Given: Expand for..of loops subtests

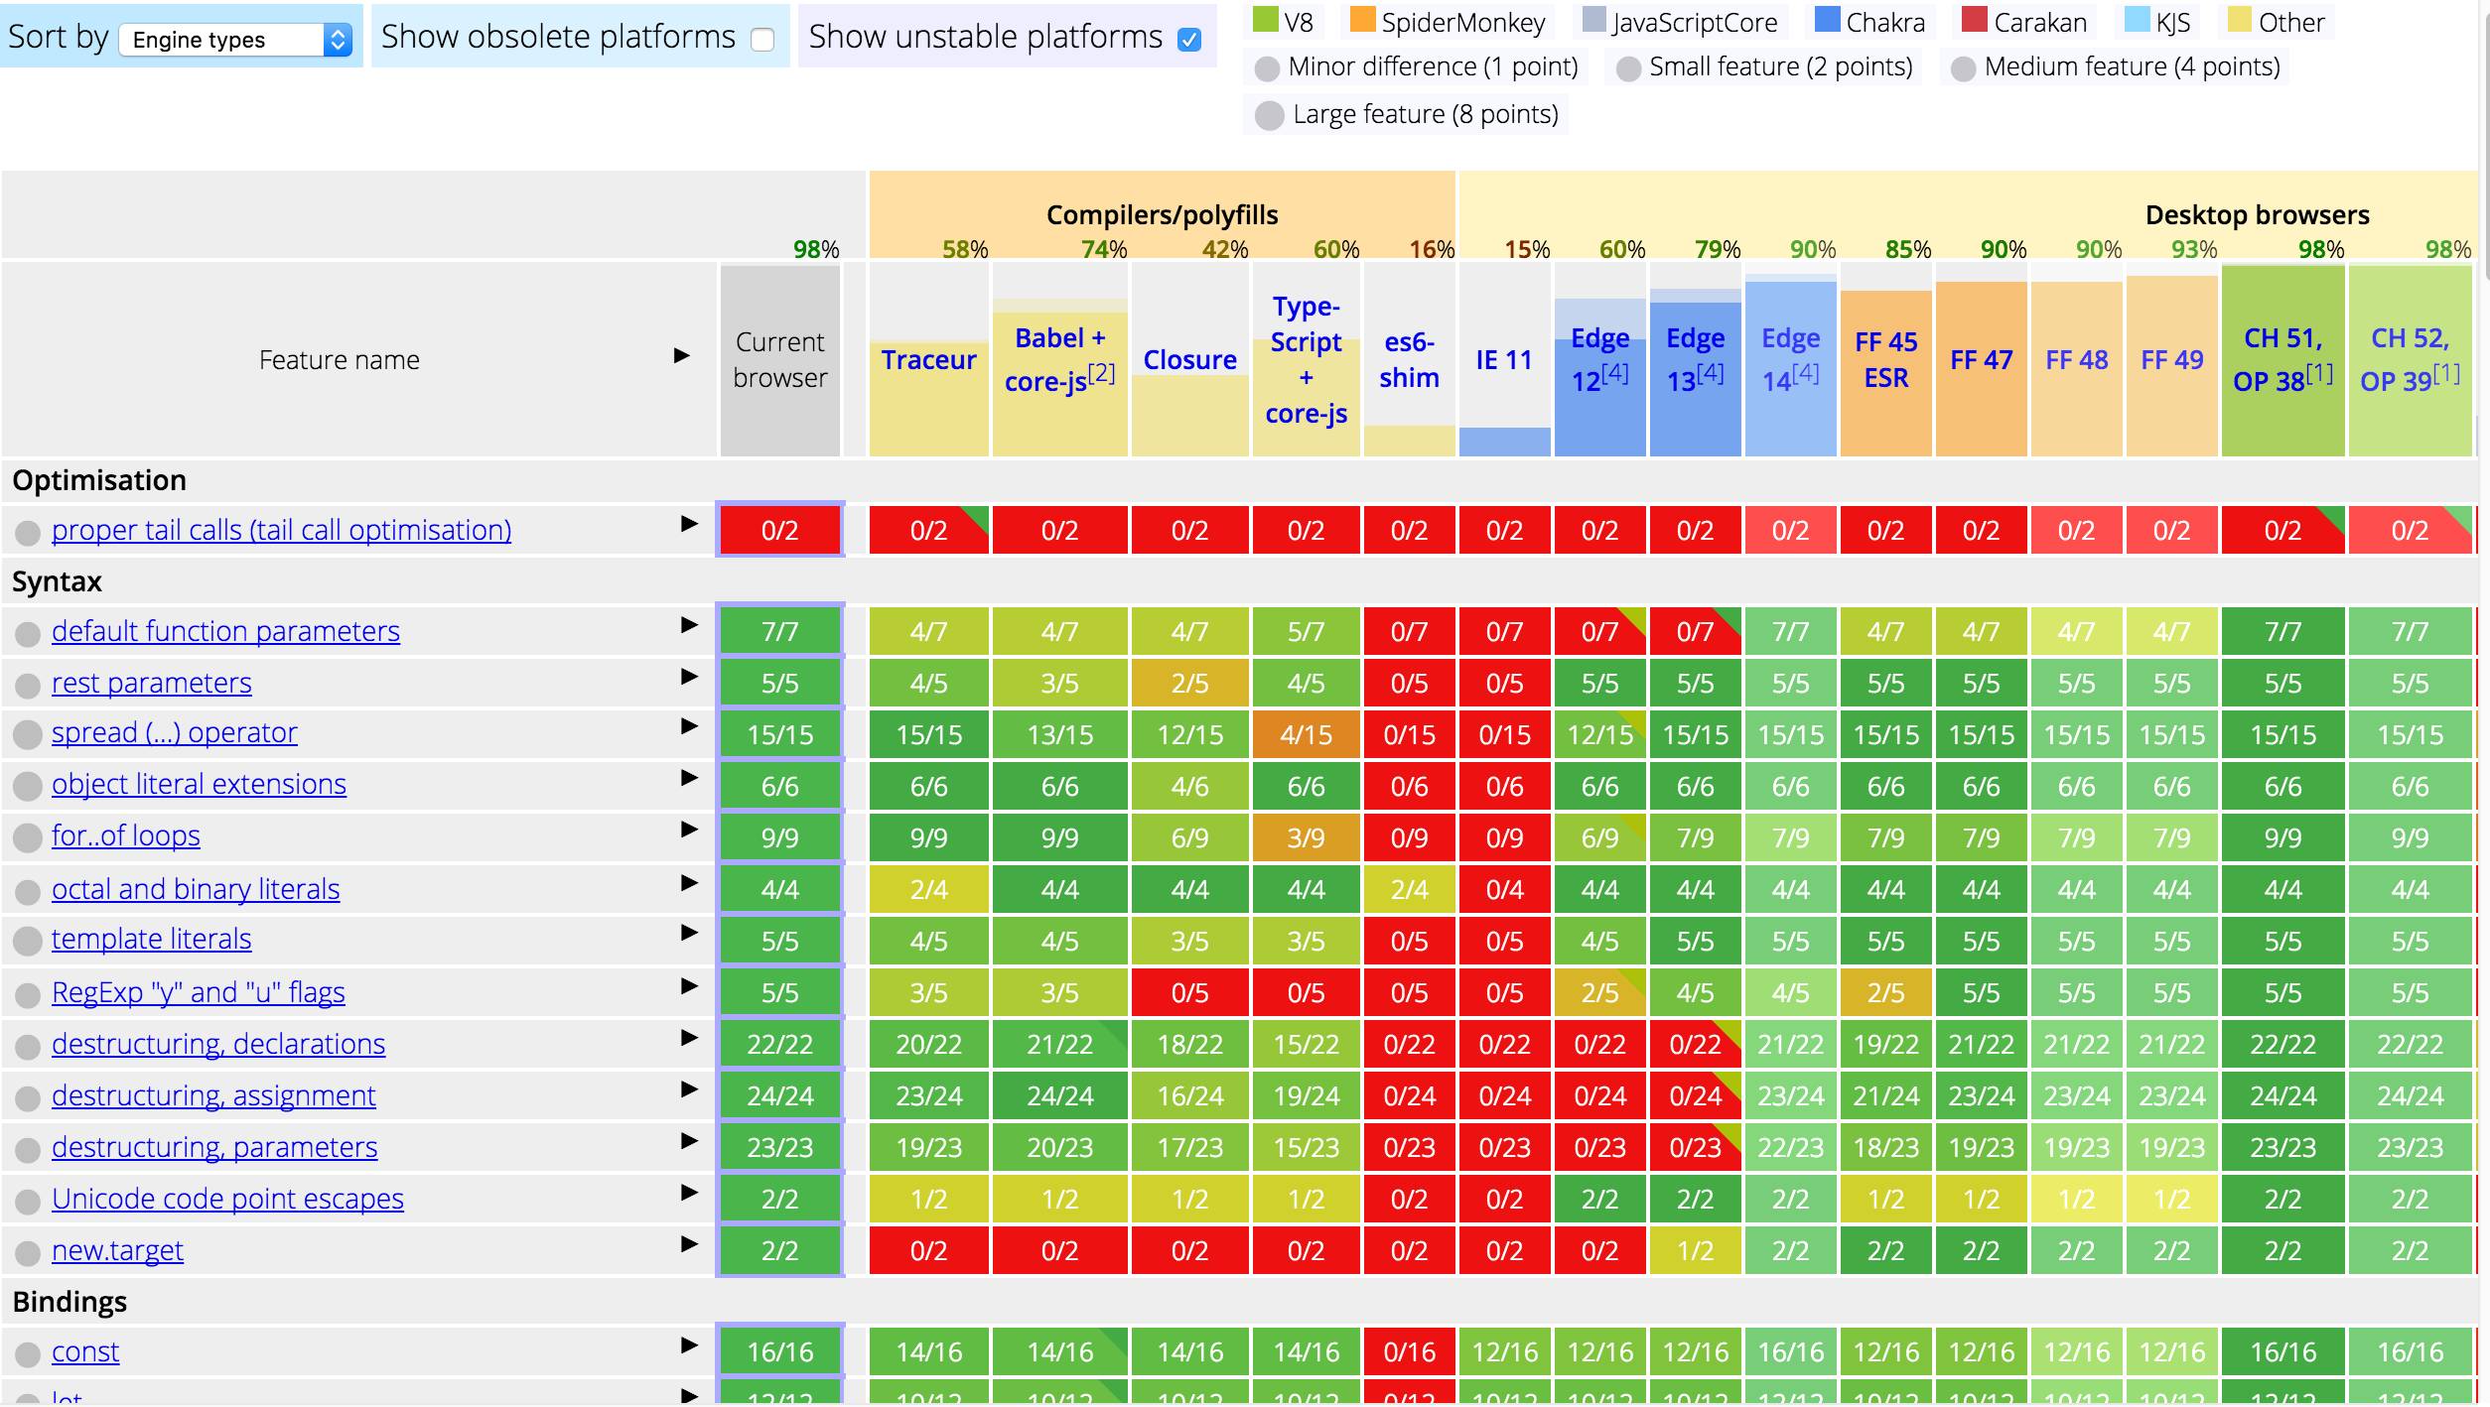Looking at the screenshot, I should [x=689, y=830].
